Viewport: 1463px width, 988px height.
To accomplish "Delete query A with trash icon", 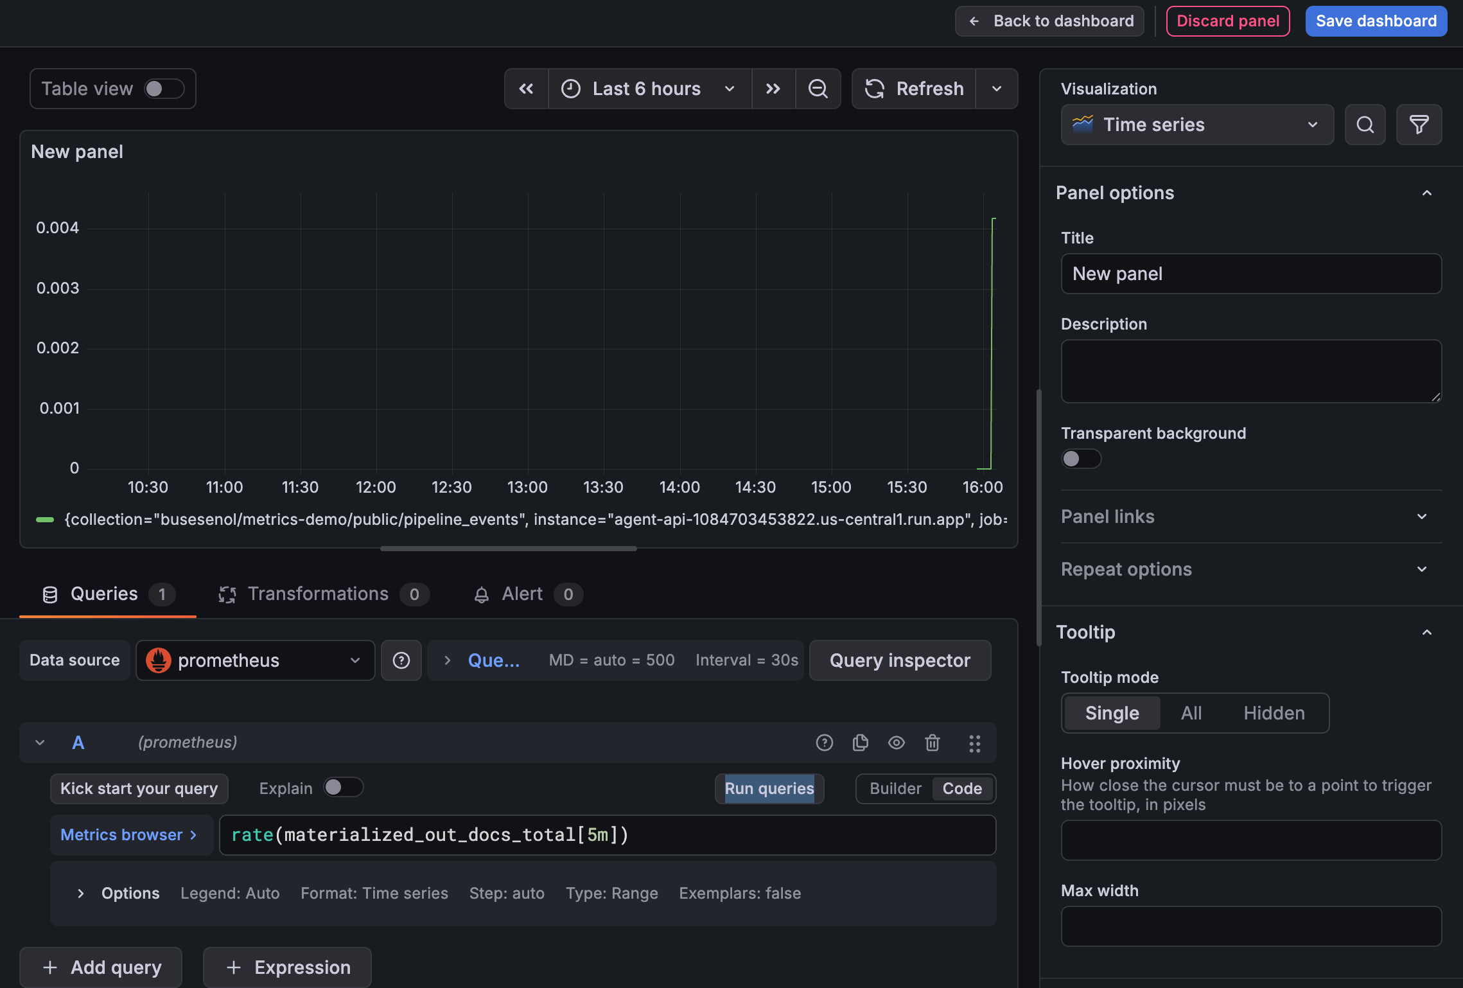I will tap(933, 743).
